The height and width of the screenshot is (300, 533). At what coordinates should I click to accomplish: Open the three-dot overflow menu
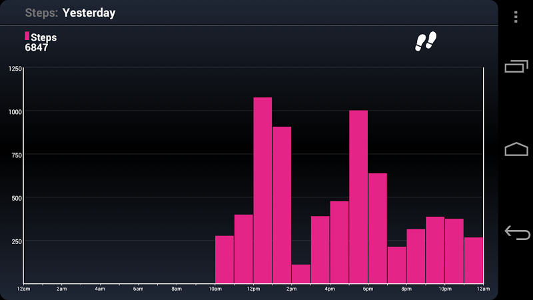[x=516, y=17]
